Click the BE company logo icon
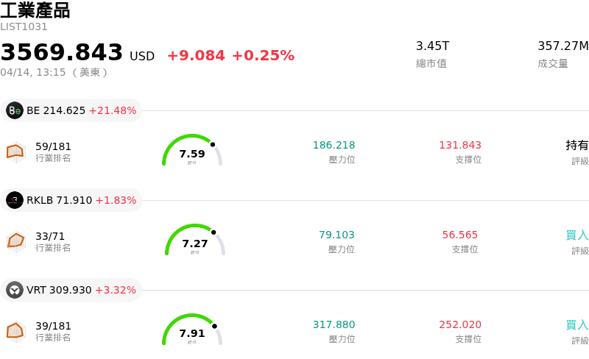Image resolution: width=589 pixels, height=359 pixels. click(15, 110)
